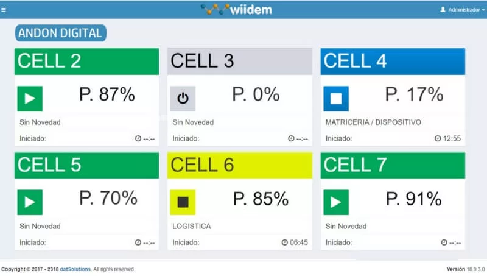Click the play icon in CELL 2
Viewport: 487px width, 276px height.
pos(29,98)
